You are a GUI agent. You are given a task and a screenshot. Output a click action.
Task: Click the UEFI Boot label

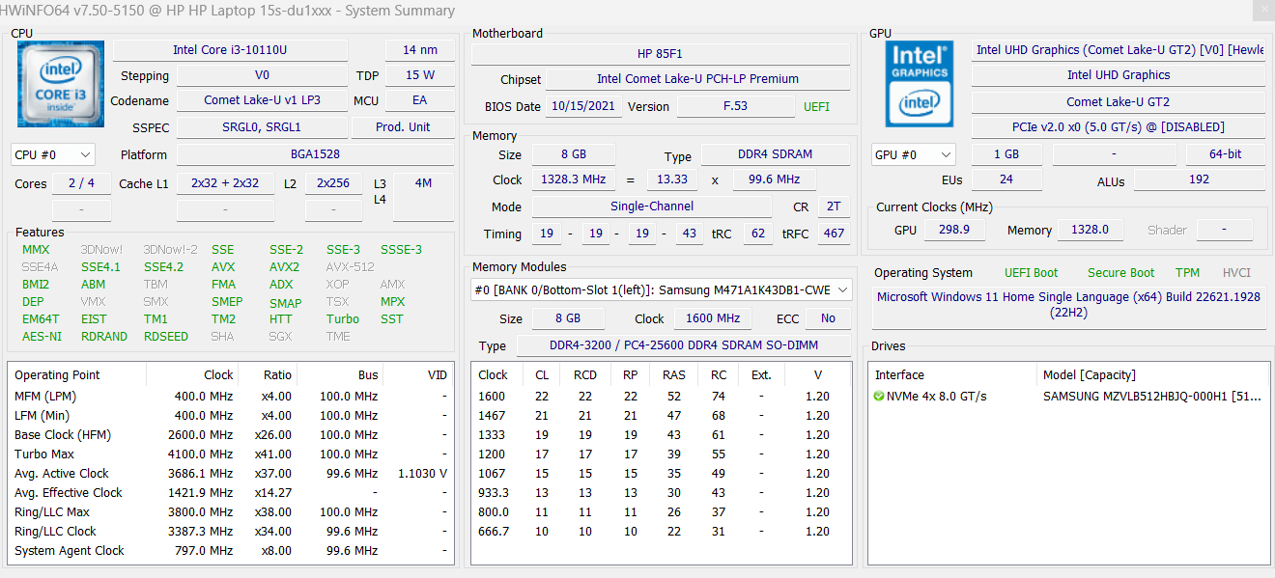pos(1031,273)
